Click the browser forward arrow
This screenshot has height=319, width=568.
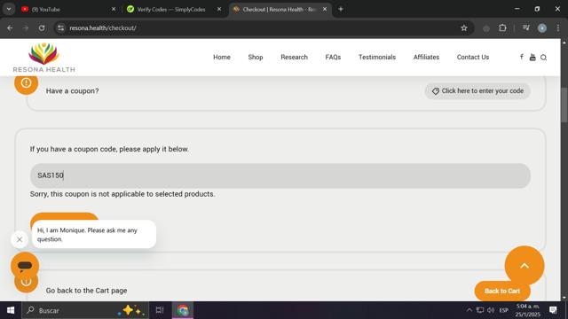26,27
